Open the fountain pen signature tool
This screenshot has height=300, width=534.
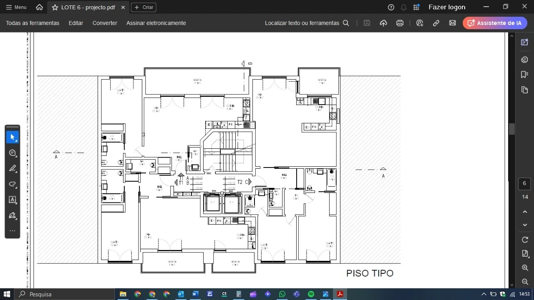tap(13, 215)
